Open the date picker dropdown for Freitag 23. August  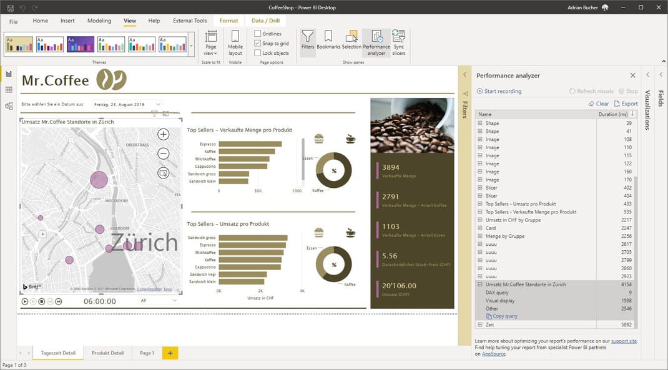click(x=157, y=105)
